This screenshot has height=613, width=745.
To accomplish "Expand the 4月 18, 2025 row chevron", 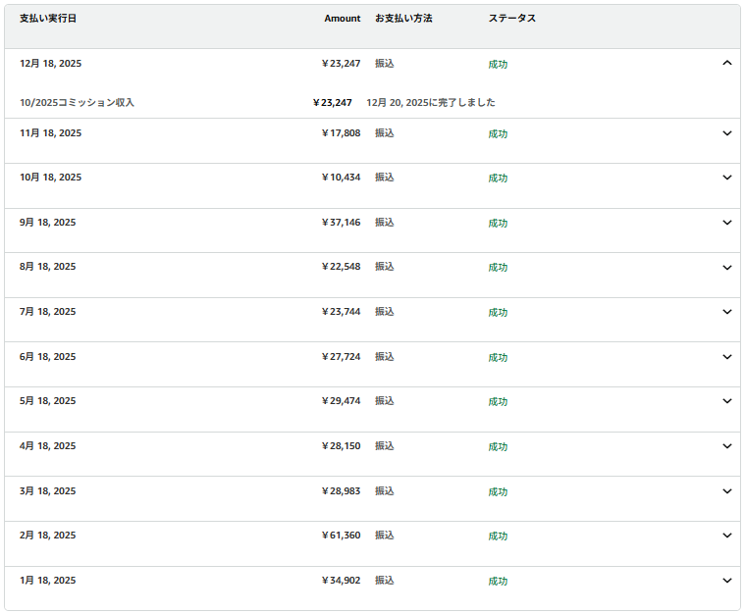I will [726, 446].
